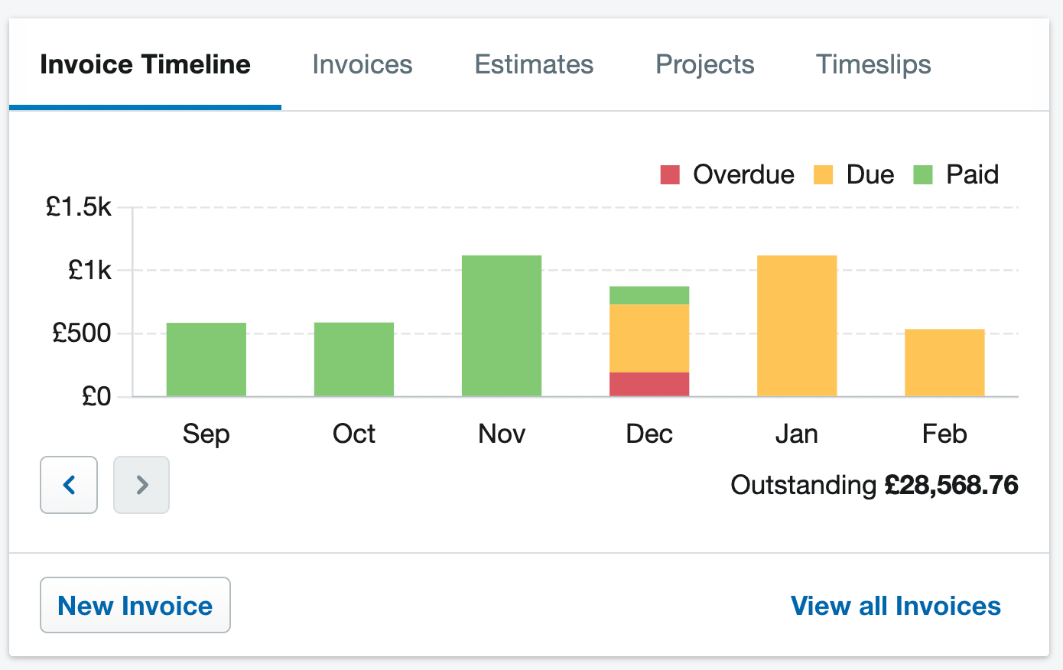Select the January due bar
Image resolution: width=1063 pixels, height=670 pixels.
click(797, 325)
